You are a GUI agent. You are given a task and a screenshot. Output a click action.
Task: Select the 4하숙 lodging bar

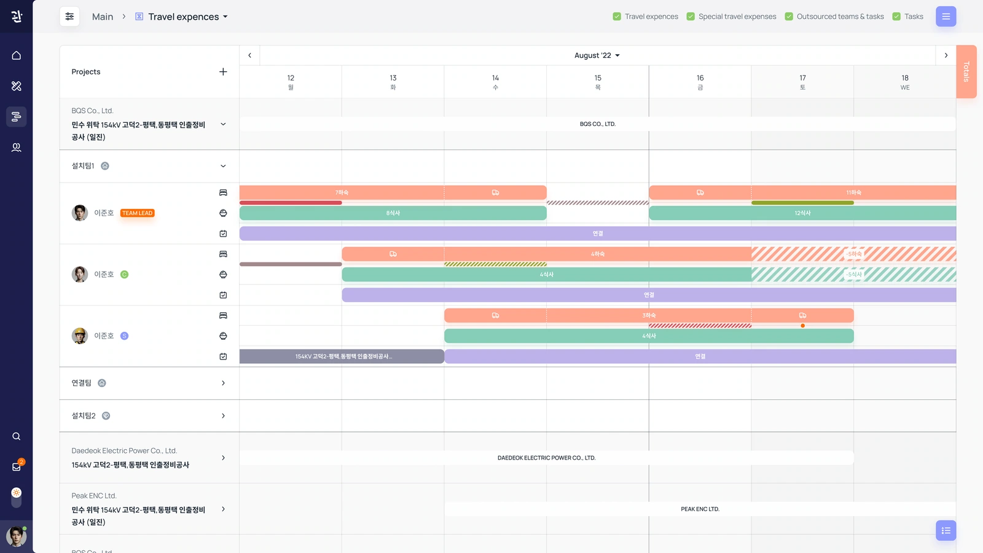(x=598, y=254)
